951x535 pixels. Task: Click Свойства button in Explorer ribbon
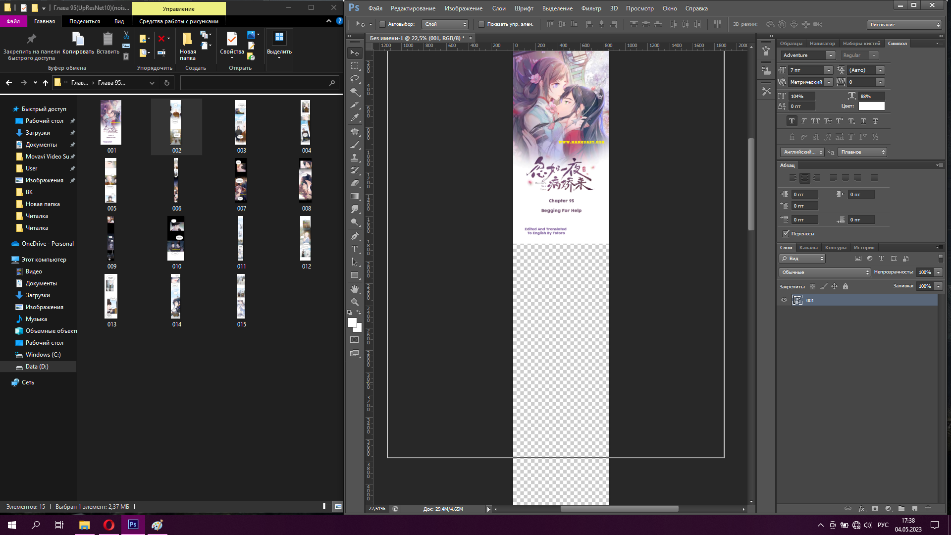[232, 45]
